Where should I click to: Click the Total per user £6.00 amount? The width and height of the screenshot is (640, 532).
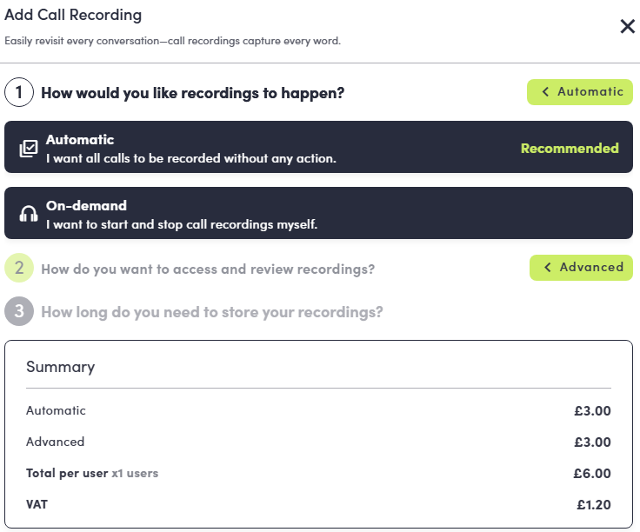[x=592, y=474]
